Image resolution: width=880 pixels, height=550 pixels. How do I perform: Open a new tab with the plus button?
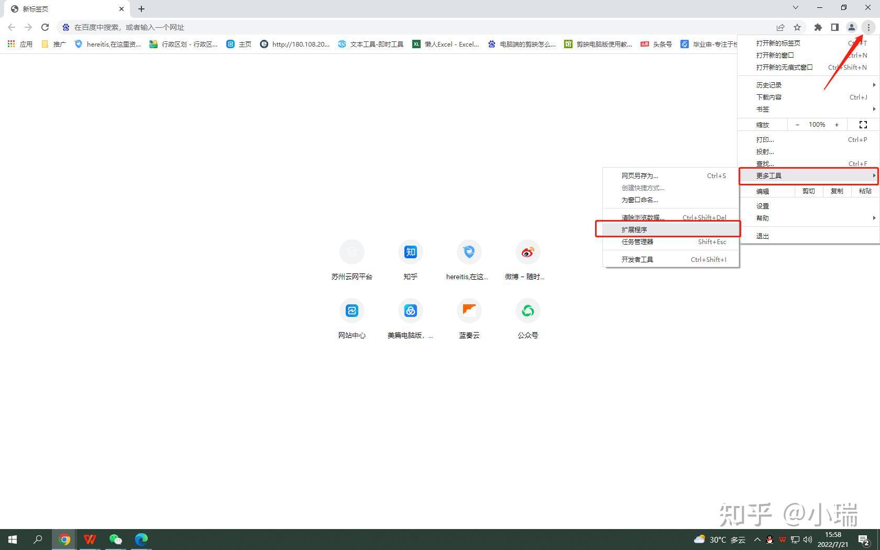pyautogui.click(x=141, y=8)
